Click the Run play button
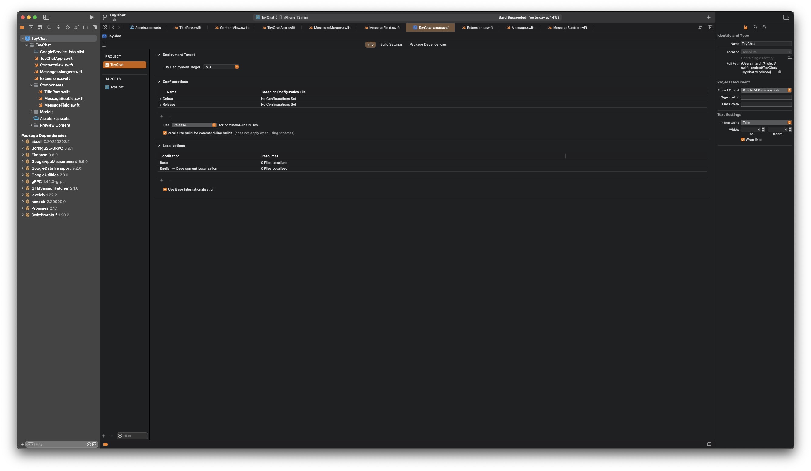Screen dimensions: 811x471 [91, 17]
